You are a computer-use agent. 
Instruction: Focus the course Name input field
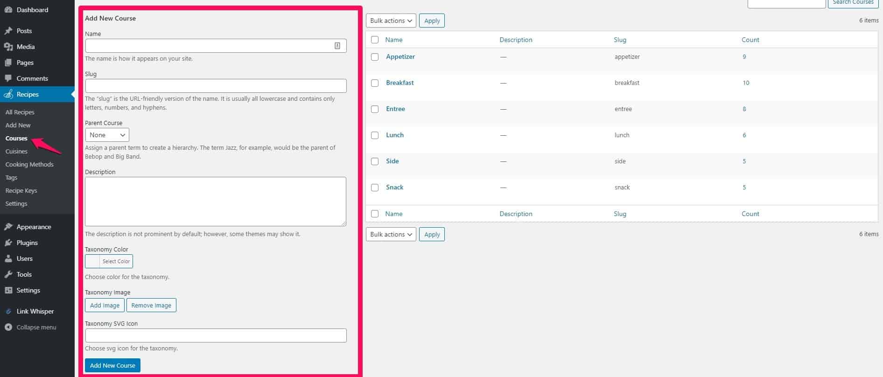pyautogui.click(x=216, y=46)
